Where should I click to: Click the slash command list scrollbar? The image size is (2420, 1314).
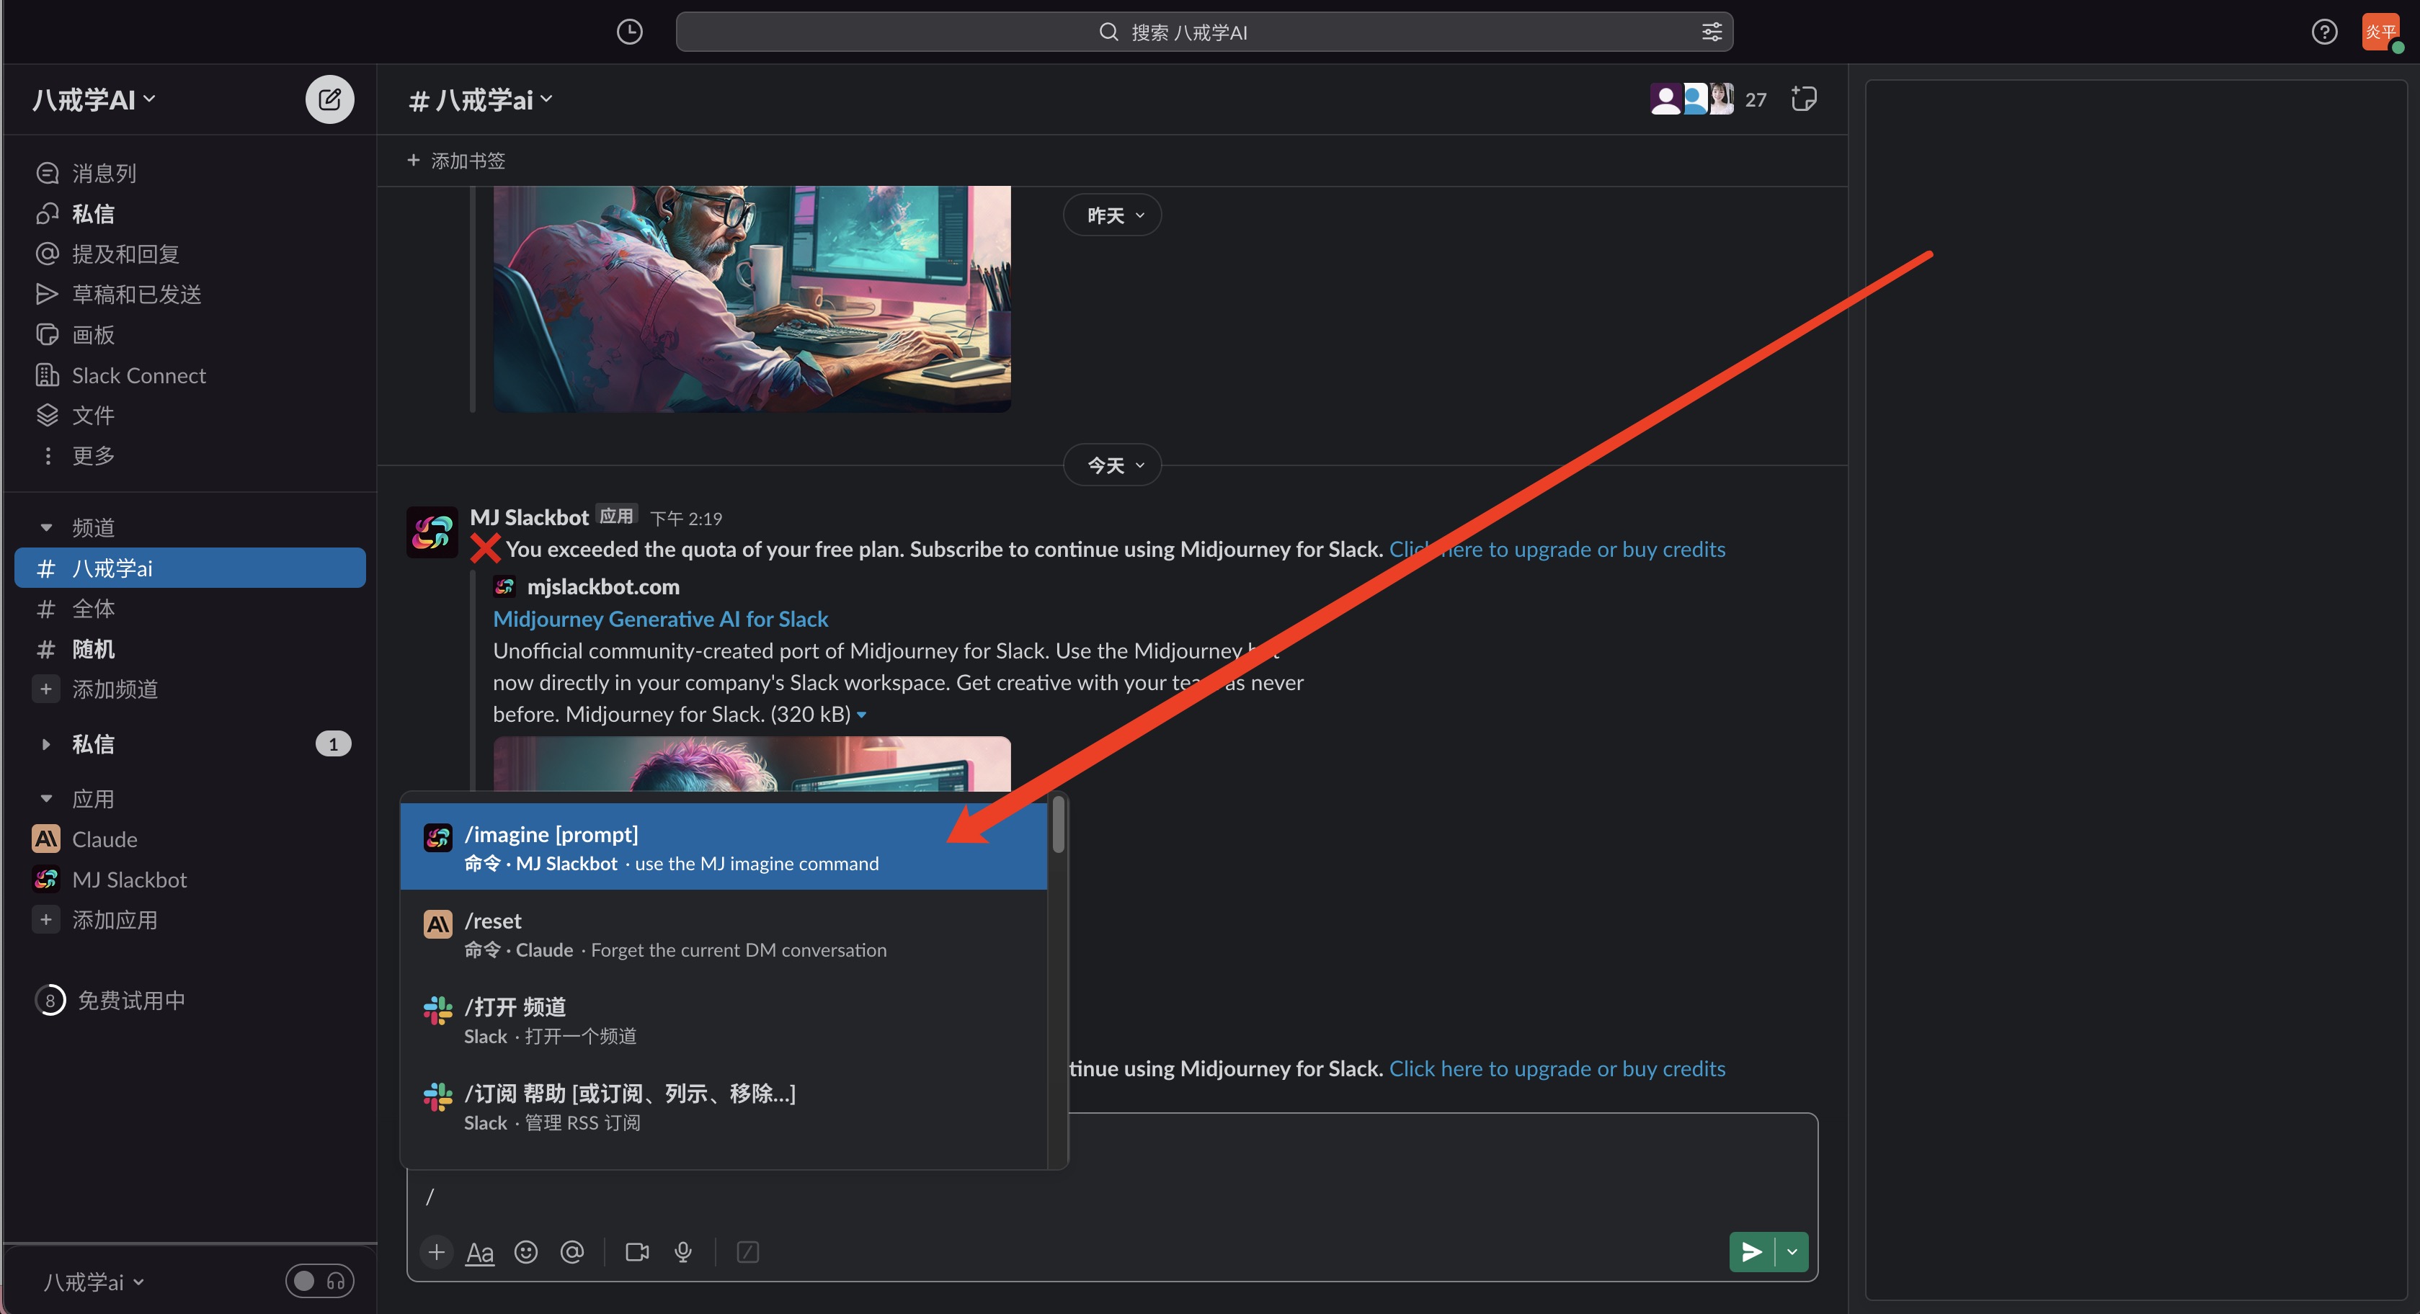click(1058, 825)
